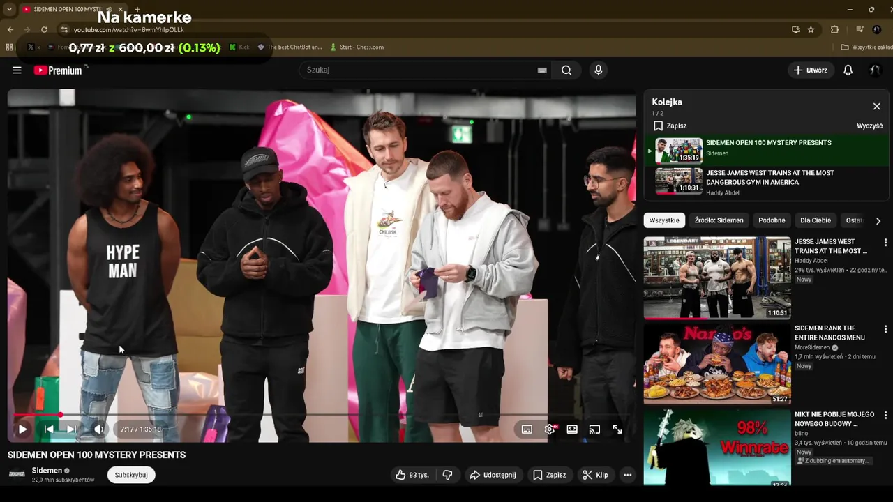Skip to the next video in the queue

click(x=72, y=429)
